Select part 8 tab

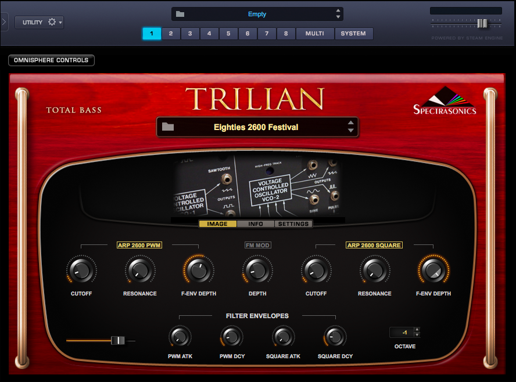click(286, 34)
